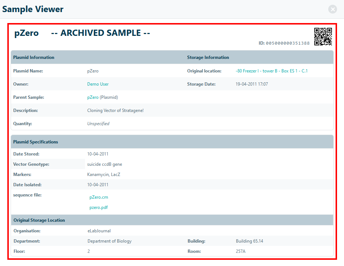Download the pZero.cm sequence file

click(99, 197)
